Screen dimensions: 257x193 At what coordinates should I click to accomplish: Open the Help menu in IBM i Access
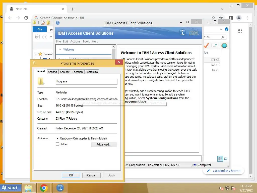coord(95,41)
